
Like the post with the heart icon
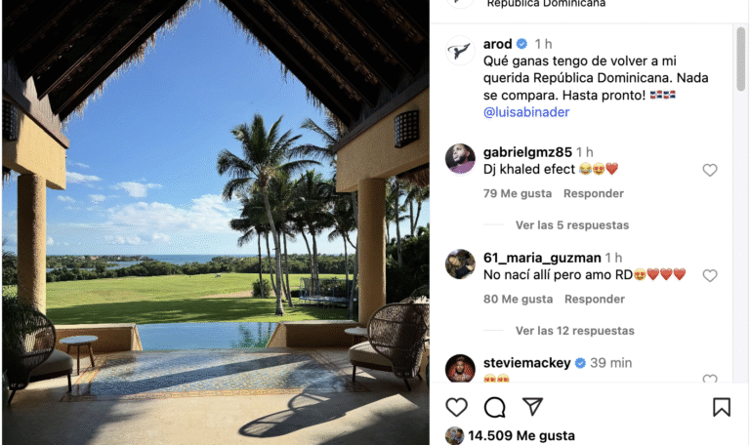pyautogui.click(x=456, y=407)
